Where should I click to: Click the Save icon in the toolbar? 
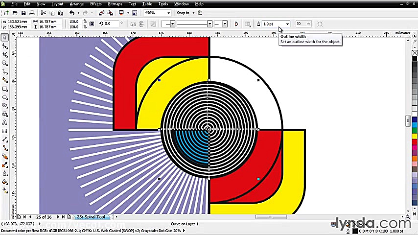[x=24, y=13]
